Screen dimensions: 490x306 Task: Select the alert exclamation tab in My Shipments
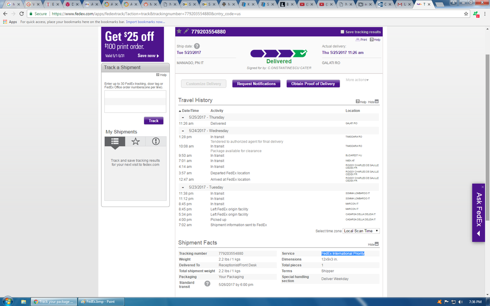tap(156, 142)
